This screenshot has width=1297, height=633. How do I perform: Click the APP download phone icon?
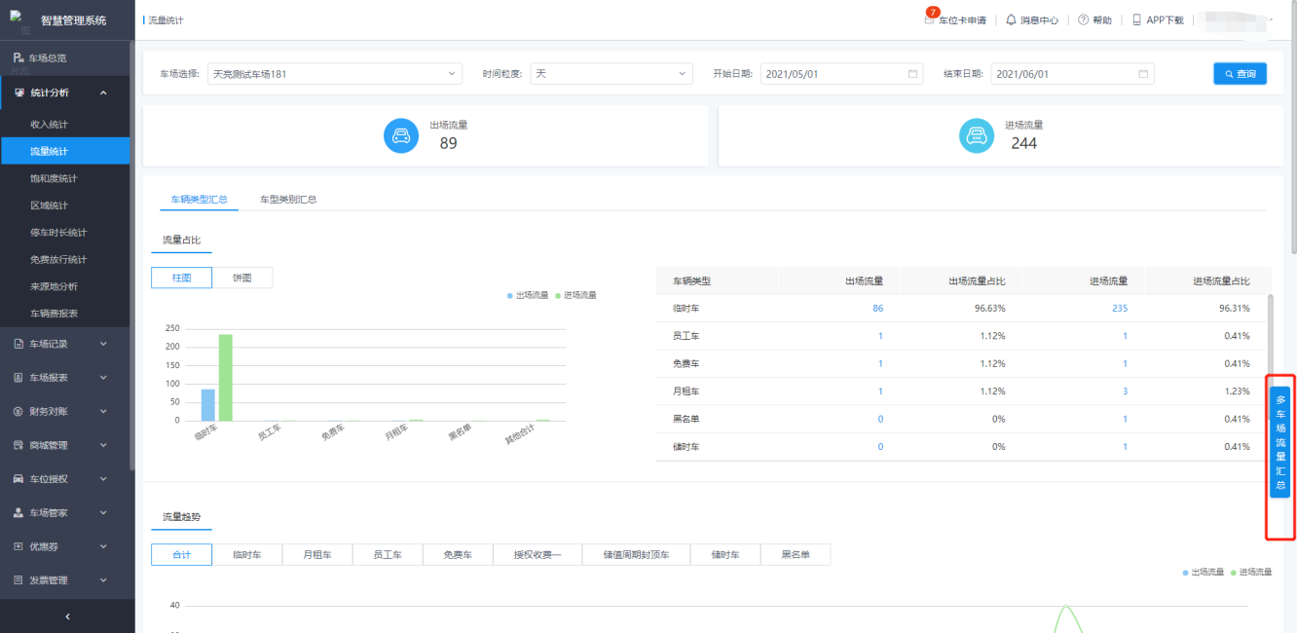1136,19
